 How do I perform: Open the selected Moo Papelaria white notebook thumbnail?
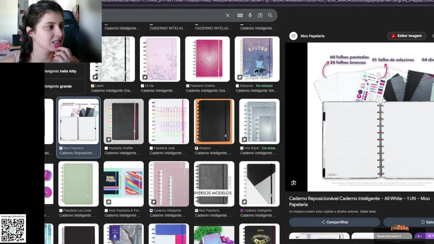coord(78,121)
